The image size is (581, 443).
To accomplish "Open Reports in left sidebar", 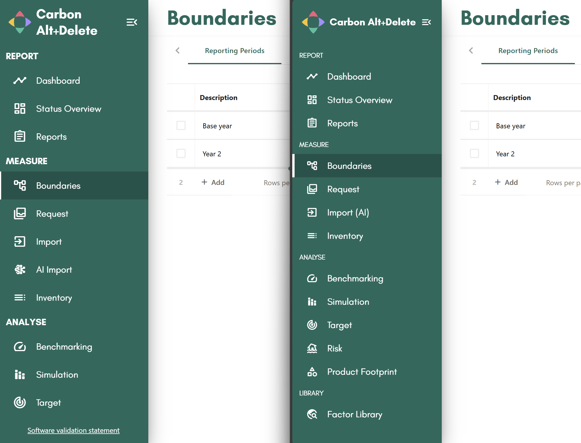I will [51, 137].
